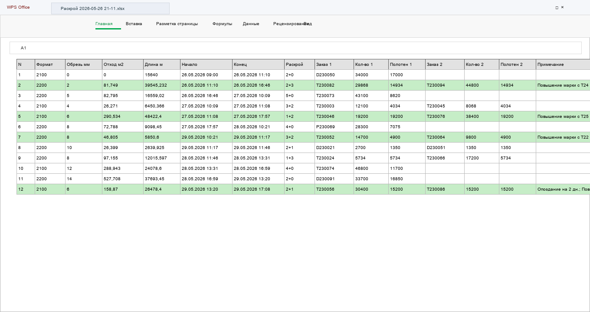Click cutting pattern cell 5+0
The height and width of the screenshot is (312, 590).
click(x=299, y=96)
